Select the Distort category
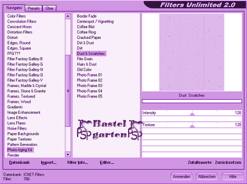The image size is (247, 184). coord(13,38)
